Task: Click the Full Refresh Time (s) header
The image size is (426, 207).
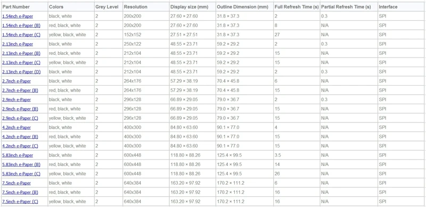Action: 297,7
